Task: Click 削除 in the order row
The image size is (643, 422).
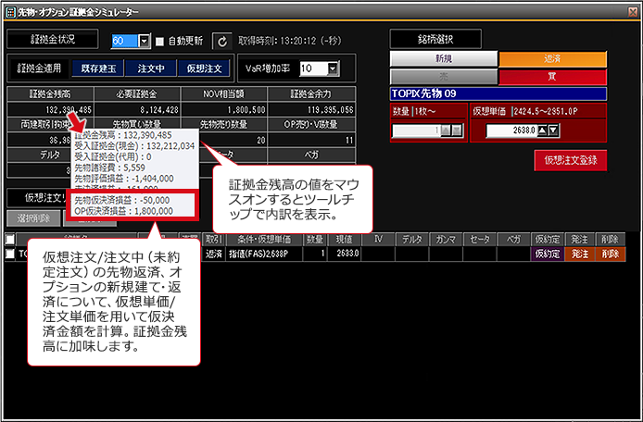Action: (x=611, y=254)
